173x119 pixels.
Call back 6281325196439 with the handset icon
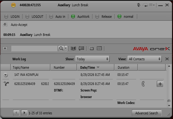coord(143,84)
